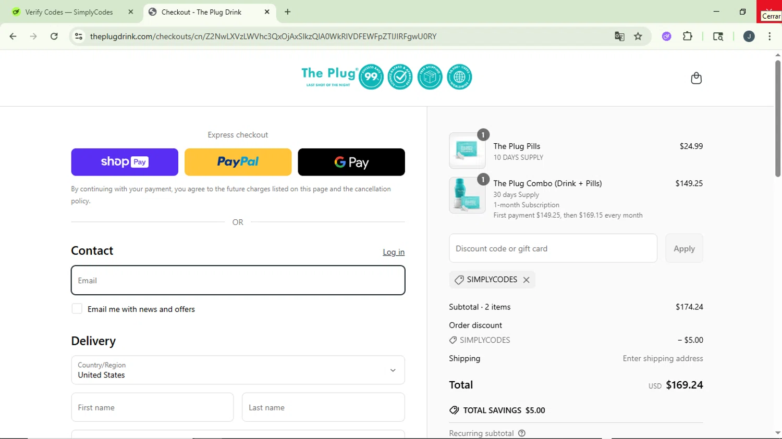This screenshot has width=782, height=439.
Task: Go back with browser back arrow
Action: (13, 36)
